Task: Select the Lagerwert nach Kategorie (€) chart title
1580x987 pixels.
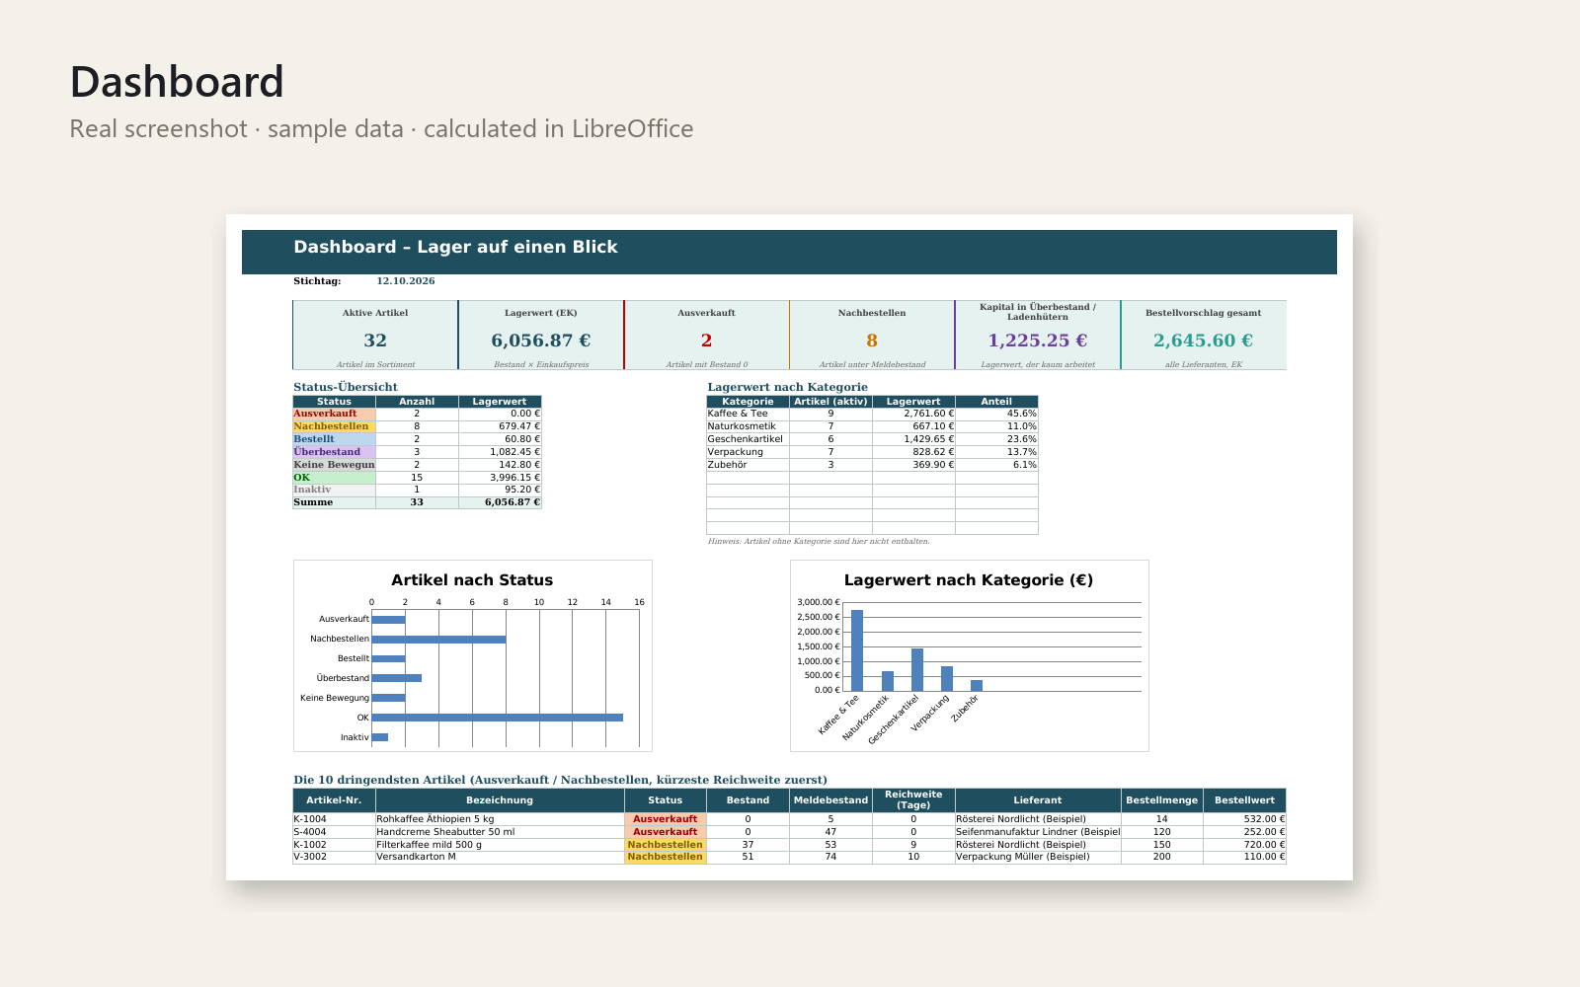Action: (969, 580)
